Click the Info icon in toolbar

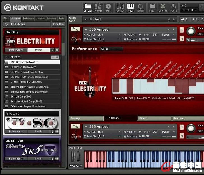108,8
